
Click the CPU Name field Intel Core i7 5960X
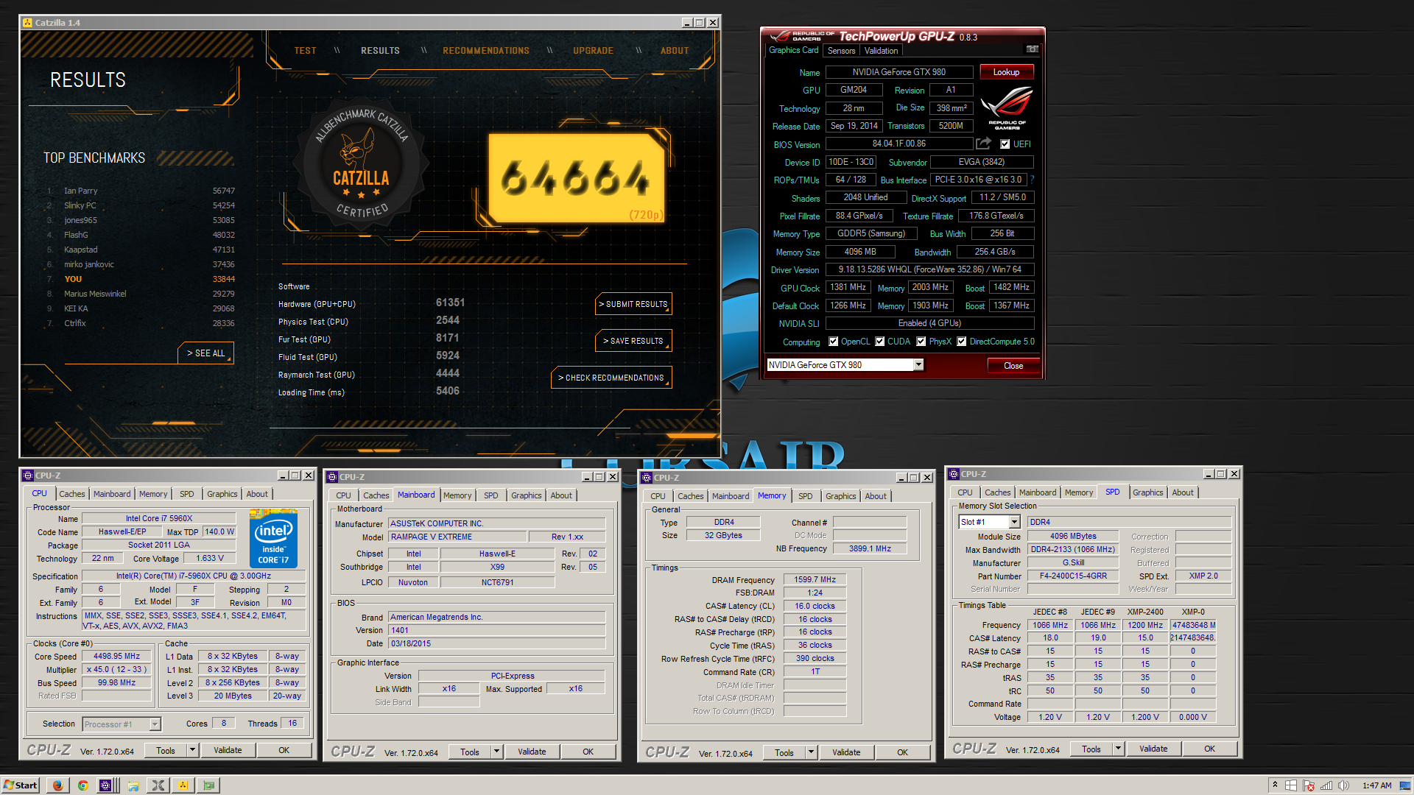[x=158, y=519]
